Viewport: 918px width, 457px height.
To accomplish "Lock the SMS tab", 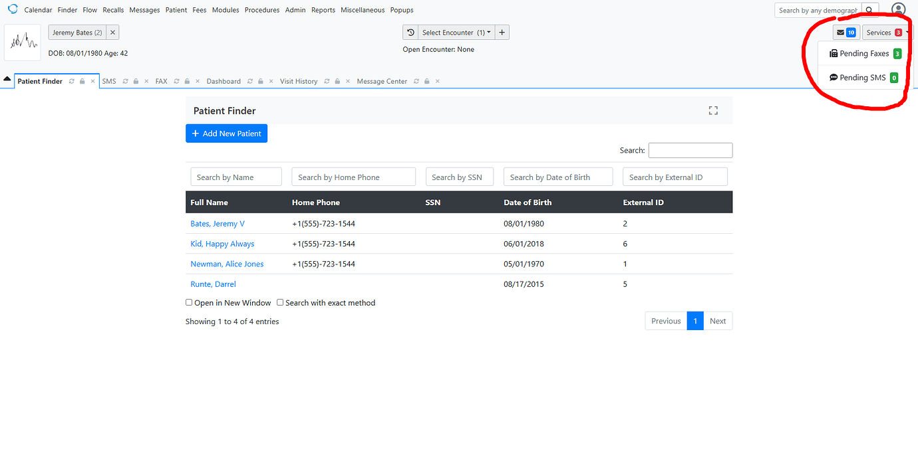I will (x=136, y=80).
